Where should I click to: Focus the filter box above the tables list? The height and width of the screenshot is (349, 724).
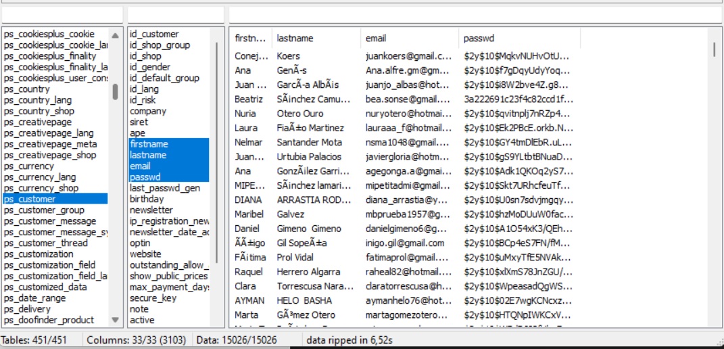62,14
